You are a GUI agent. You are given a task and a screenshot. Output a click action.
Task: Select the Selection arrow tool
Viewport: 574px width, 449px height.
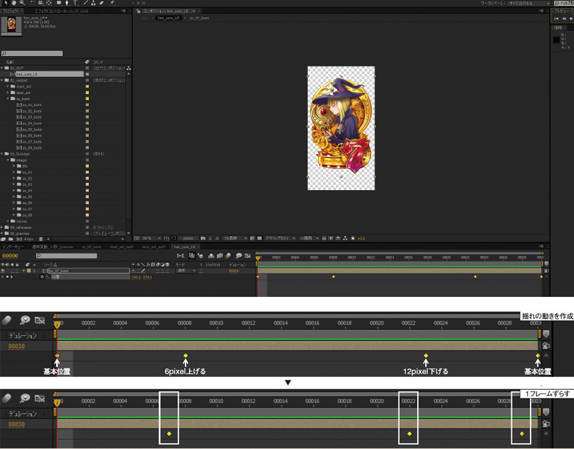click(6, 3)
